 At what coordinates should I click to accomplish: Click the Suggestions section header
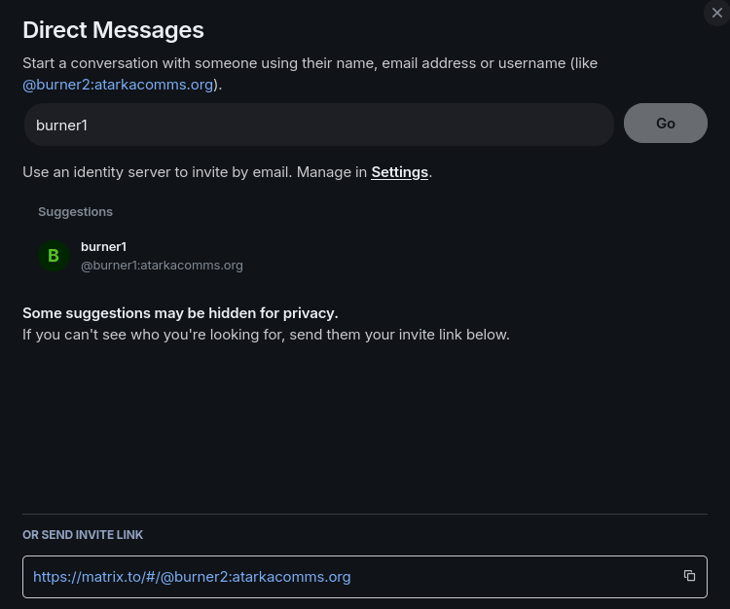click(x=75, y=212)
